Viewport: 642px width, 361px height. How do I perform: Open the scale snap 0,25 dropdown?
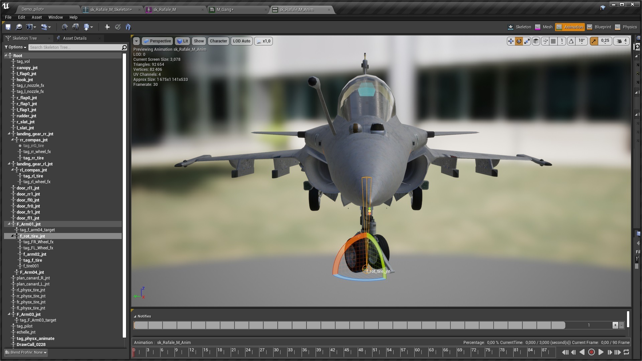[605, 41]
